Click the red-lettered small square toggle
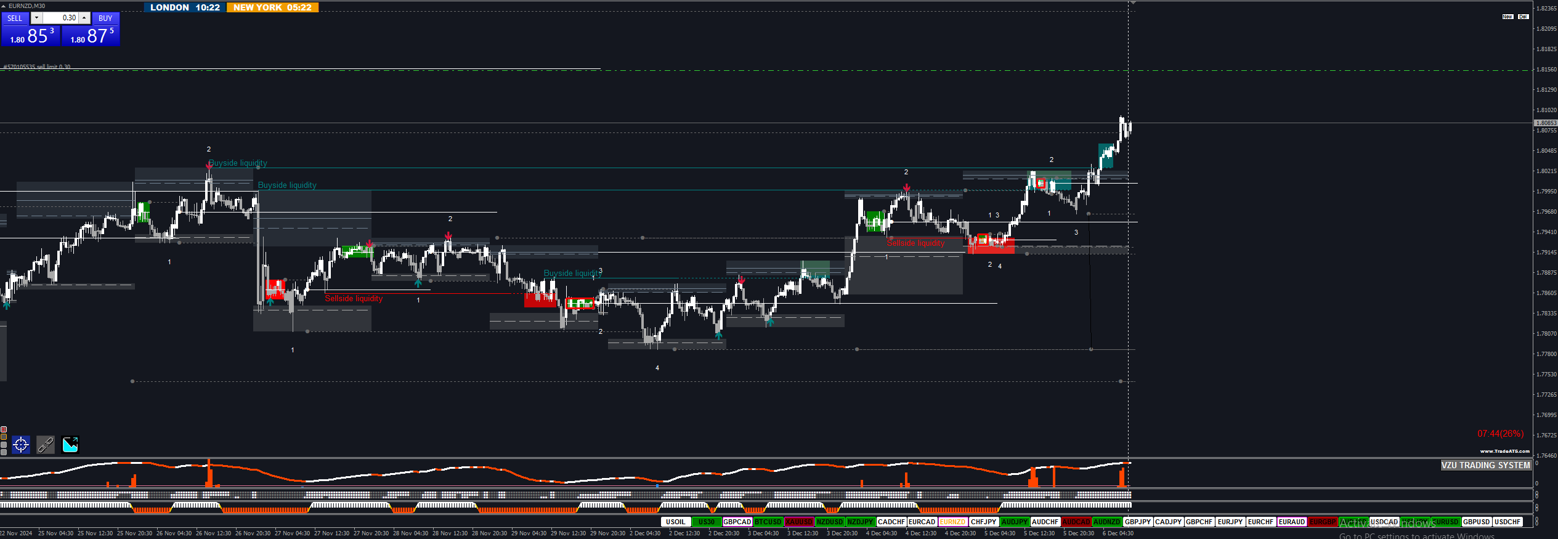The image size is (1558, 539). point(4,429)
